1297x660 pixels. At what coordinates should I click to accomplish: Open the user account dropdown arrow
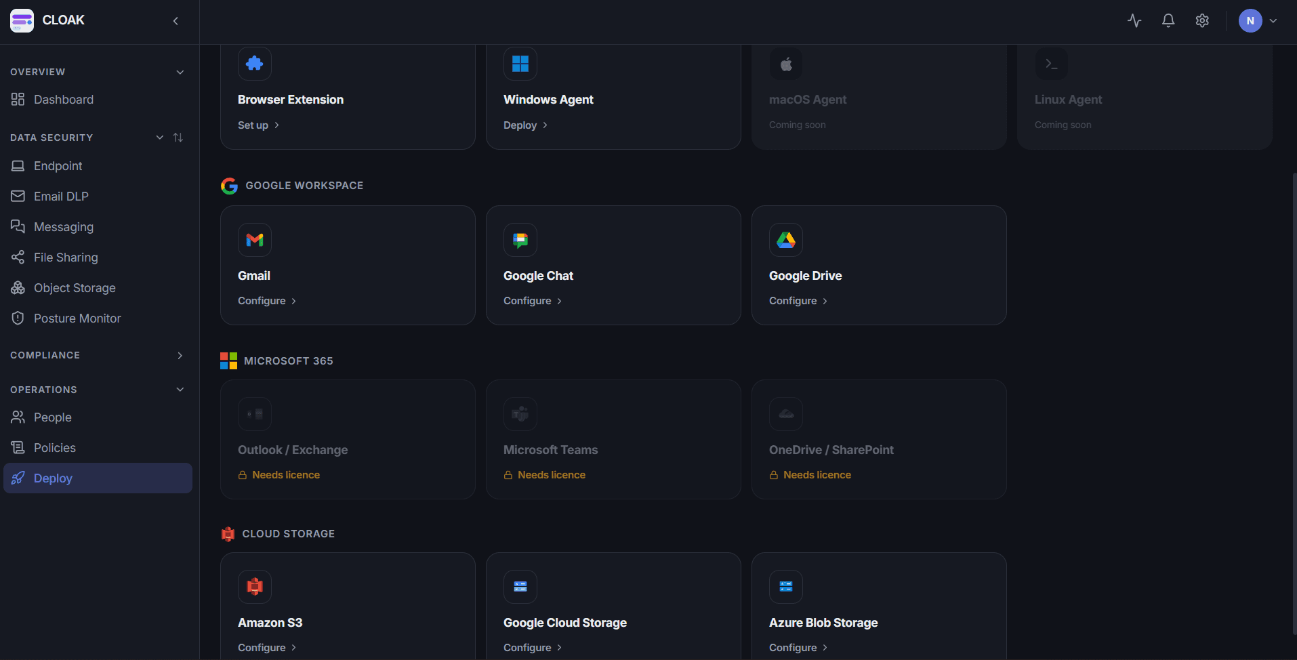(x=1273, y=21)
